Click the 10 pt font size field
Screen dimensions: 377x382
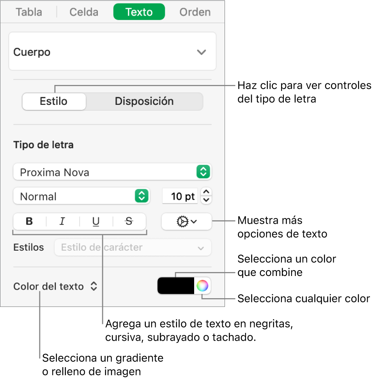[180, 196]
